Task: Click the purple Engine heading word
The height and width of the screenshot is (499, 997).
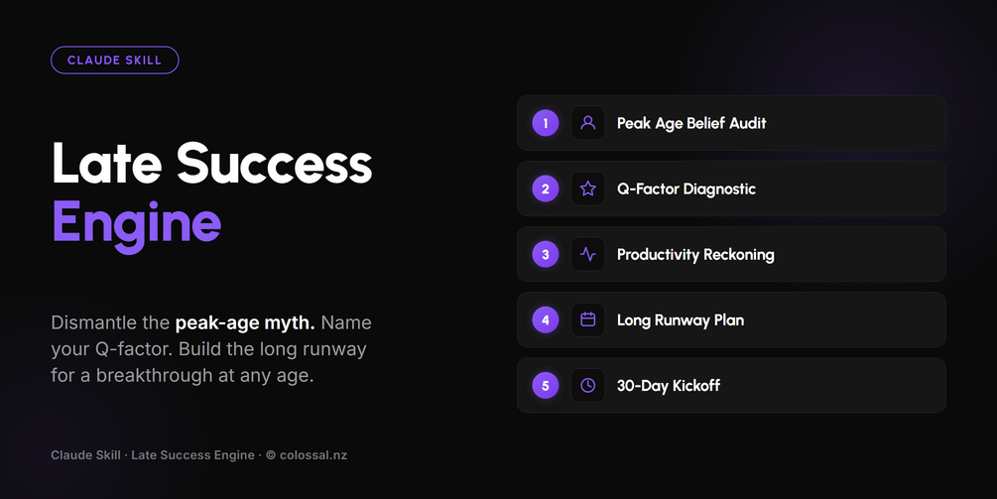Action: pyautogui.click(x=136, y=222)
